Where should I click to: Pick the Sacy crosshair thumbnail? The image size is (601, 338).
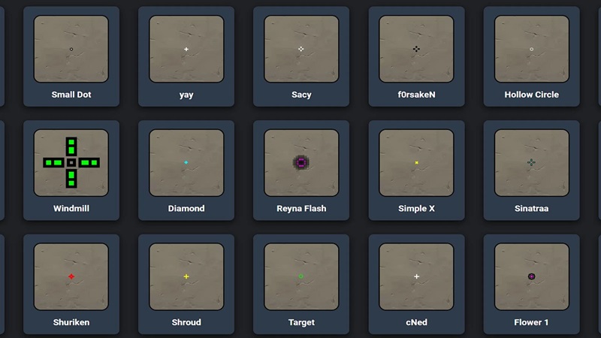coord(301,49)
